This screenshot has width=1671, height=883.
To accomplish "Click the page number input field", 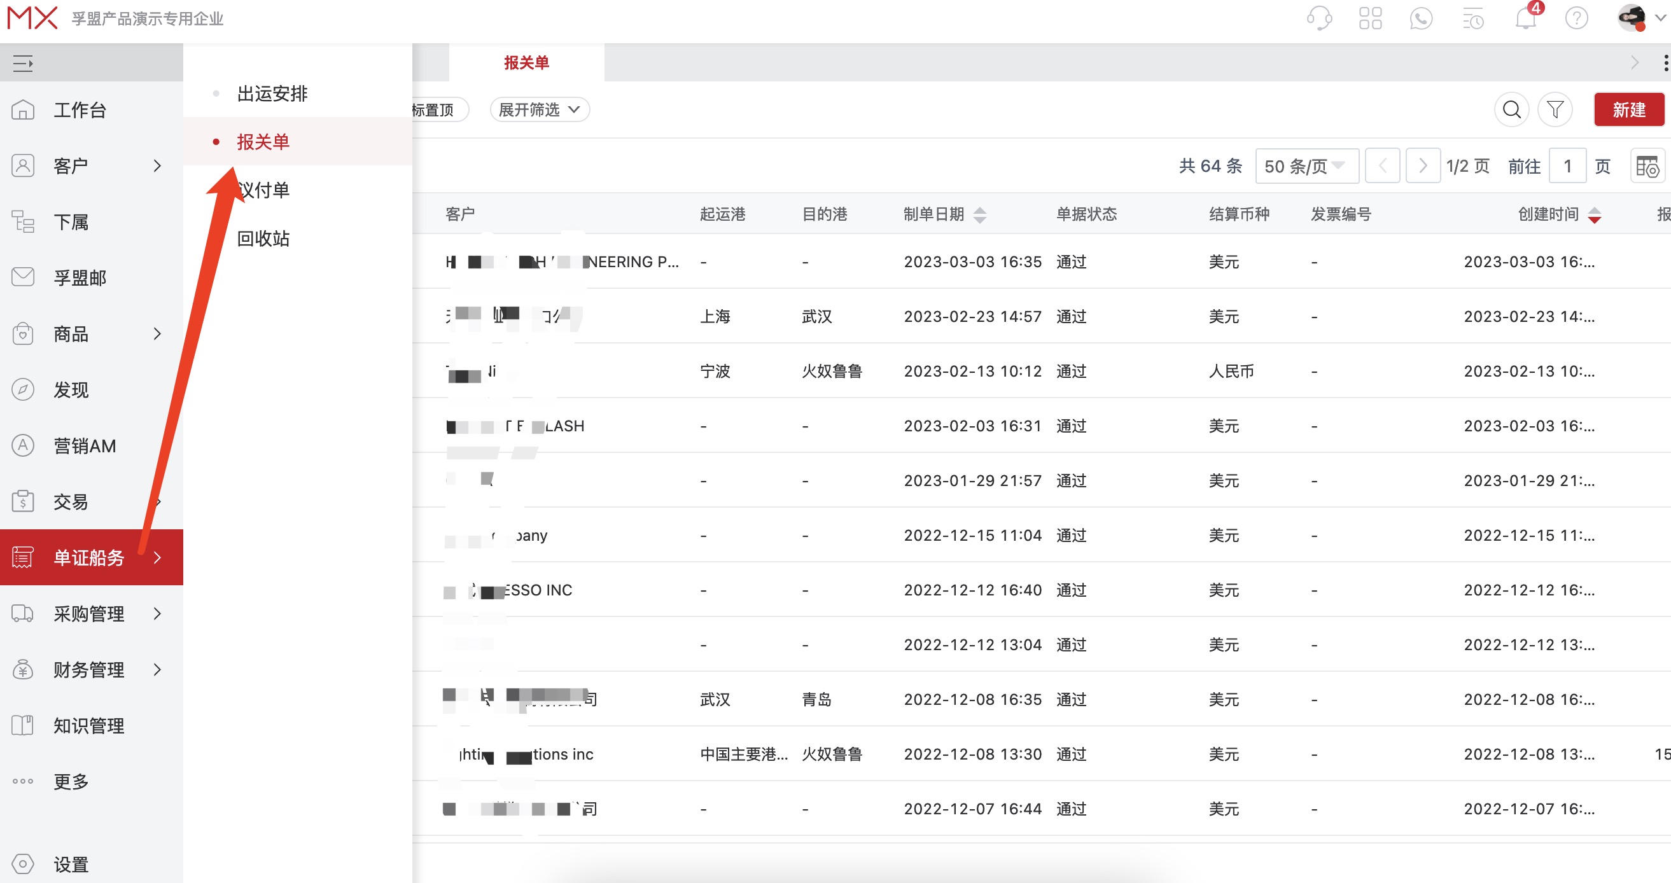I will (1568, 166).
